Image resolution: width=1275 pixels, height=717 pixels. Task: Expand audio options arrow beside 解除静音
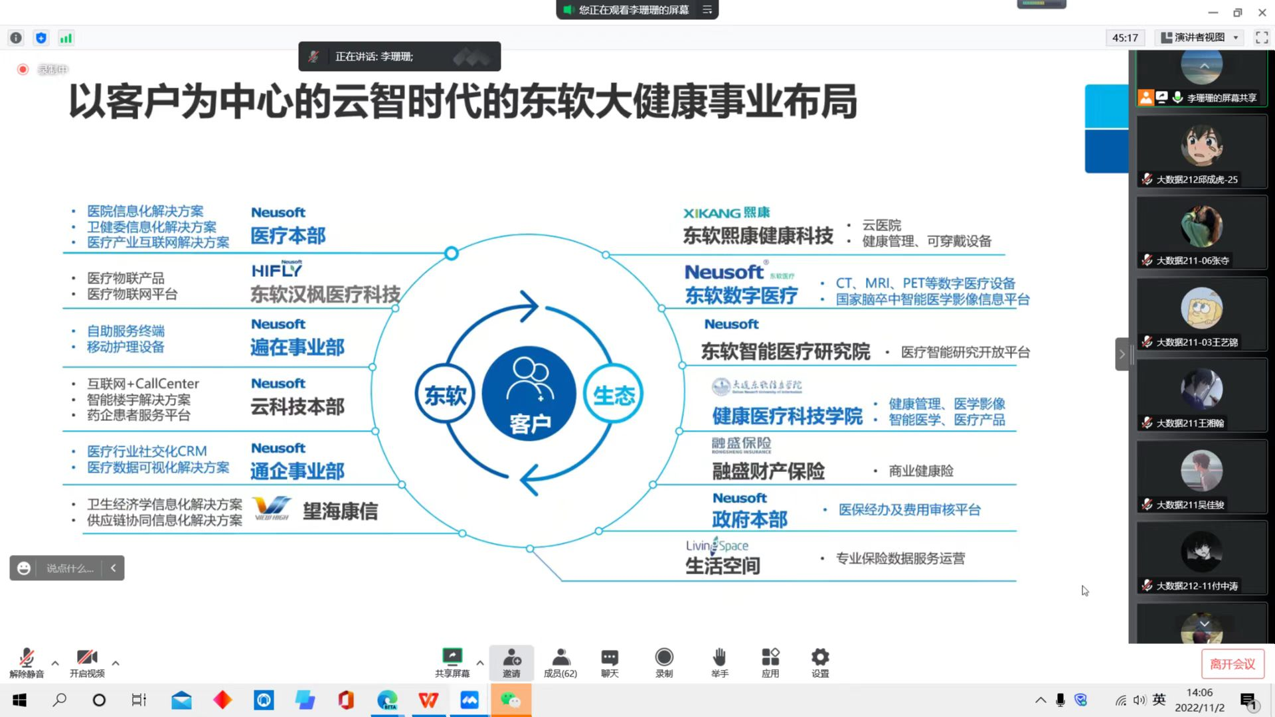click(55, 663)
